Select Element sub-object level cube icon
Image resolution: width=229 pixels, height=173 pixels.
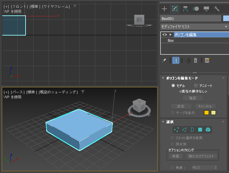pos(208,130)
